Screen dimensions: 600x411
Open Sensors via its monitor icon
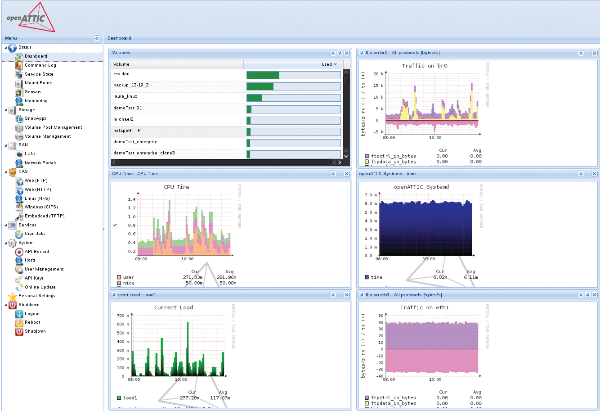[19, 92]
